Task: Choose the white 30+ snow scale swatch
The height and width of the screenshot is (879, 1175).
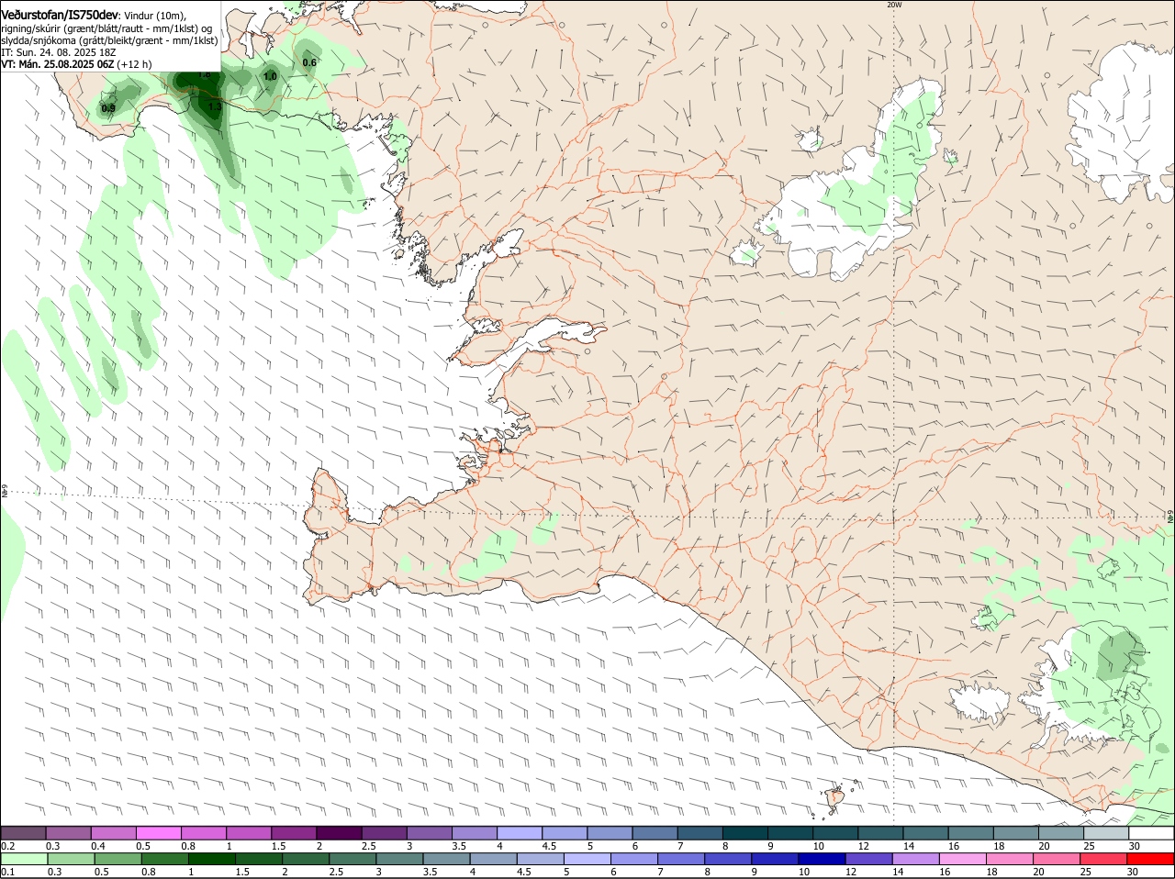Action: [x=1151, y=833]
